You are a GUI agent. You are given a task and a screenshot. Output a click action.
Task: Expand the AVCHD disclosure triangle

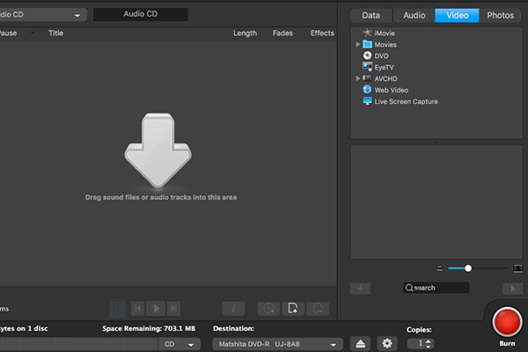tap(358, 78)
